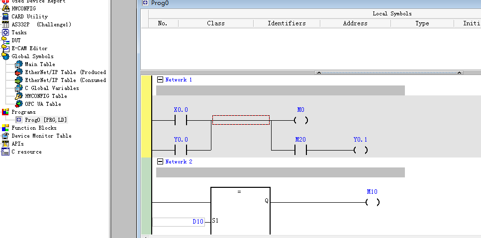Click the Tasks gear icon
The width and height of the screenshot is (481, 238).
[5, 32]
